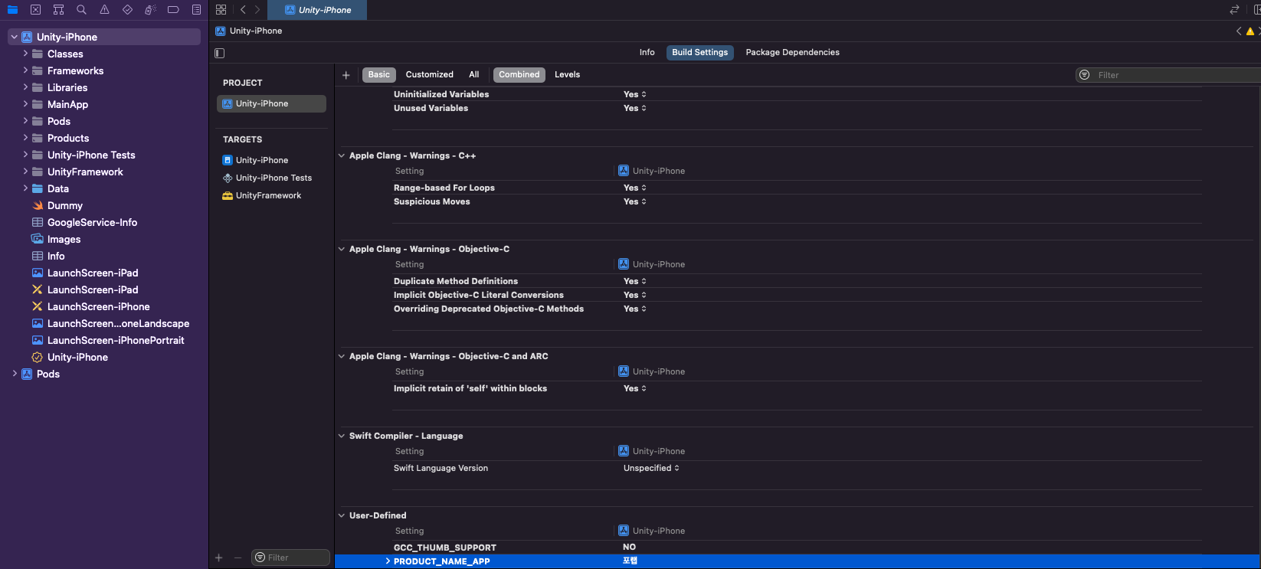
Task: Change the Swift Language Version dropdown
Action: point(651,468)
